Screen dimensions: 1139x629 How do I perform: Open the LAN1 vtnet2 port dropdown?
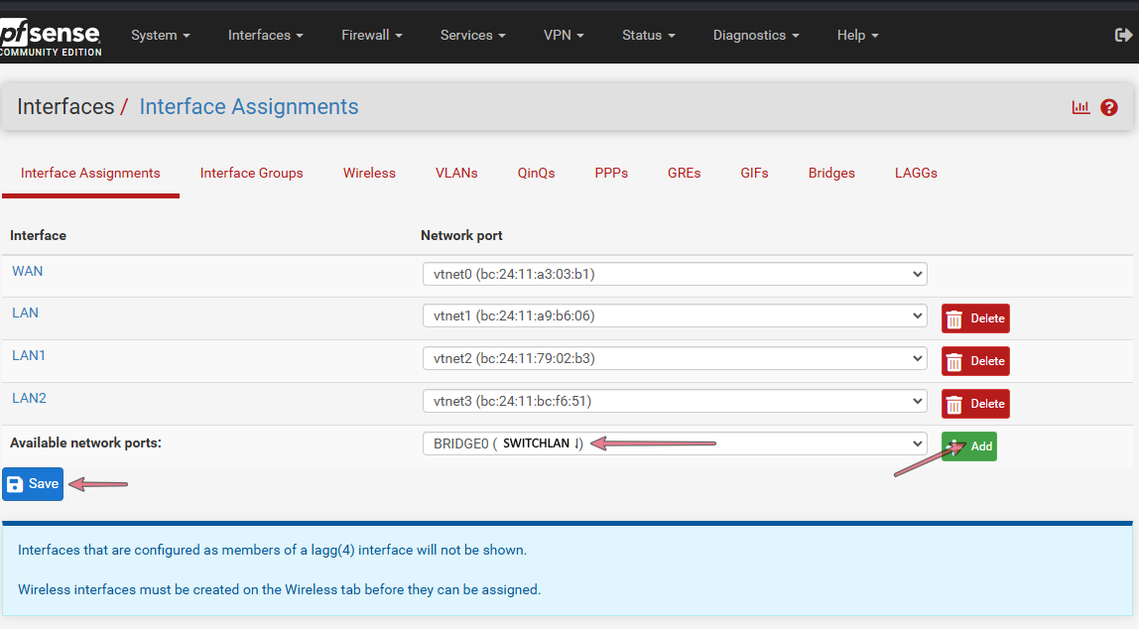click(674, 358)
